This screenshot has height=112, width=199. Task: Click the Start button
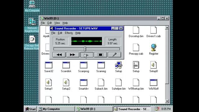tap(30, 109)
